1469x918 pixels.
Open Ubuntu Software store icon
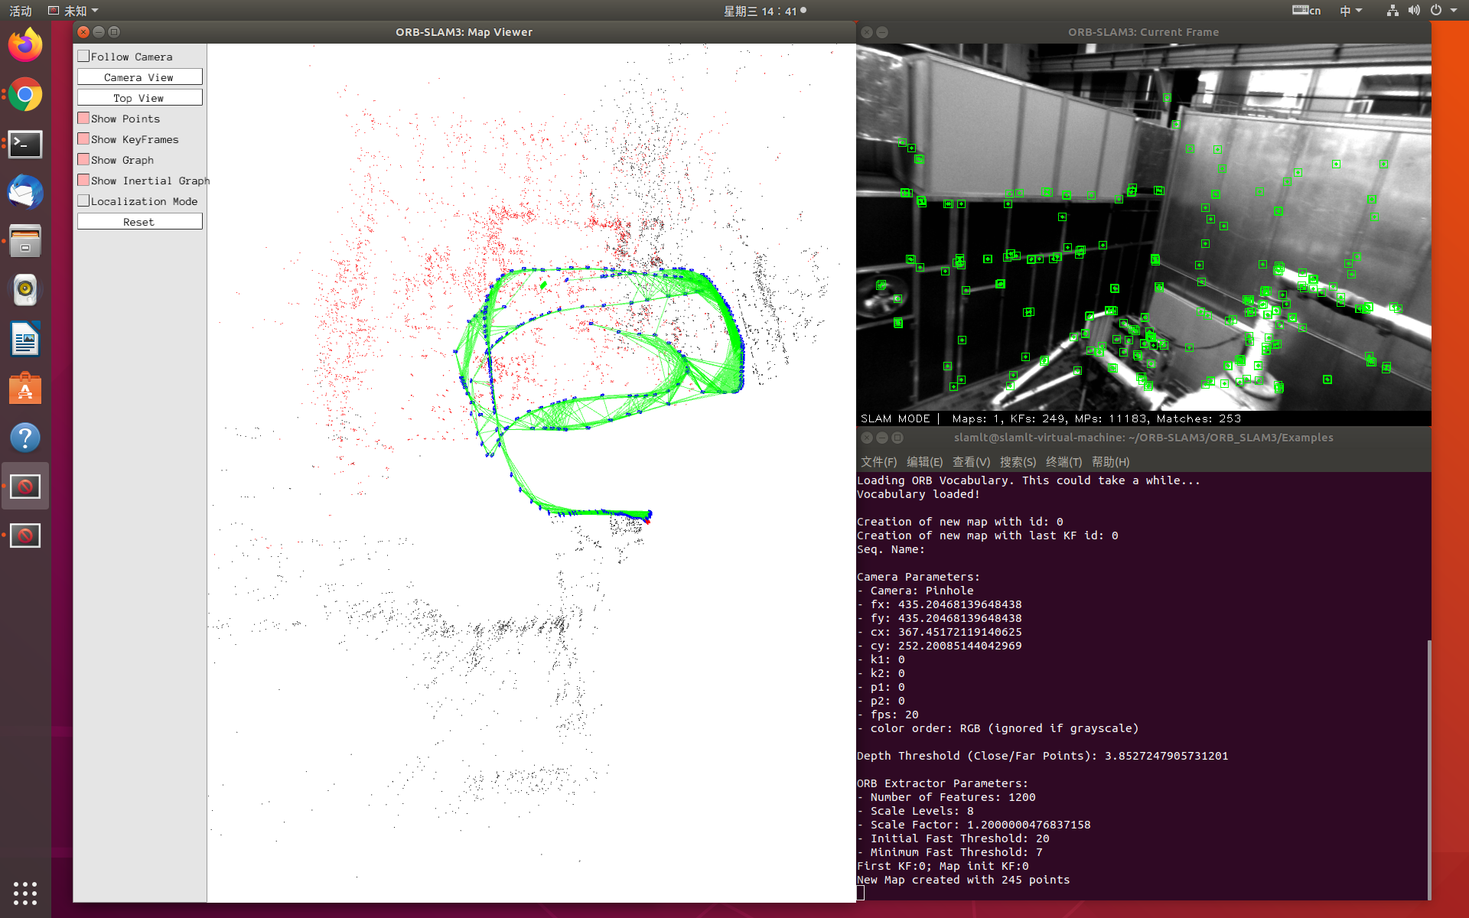click(25, 389)
